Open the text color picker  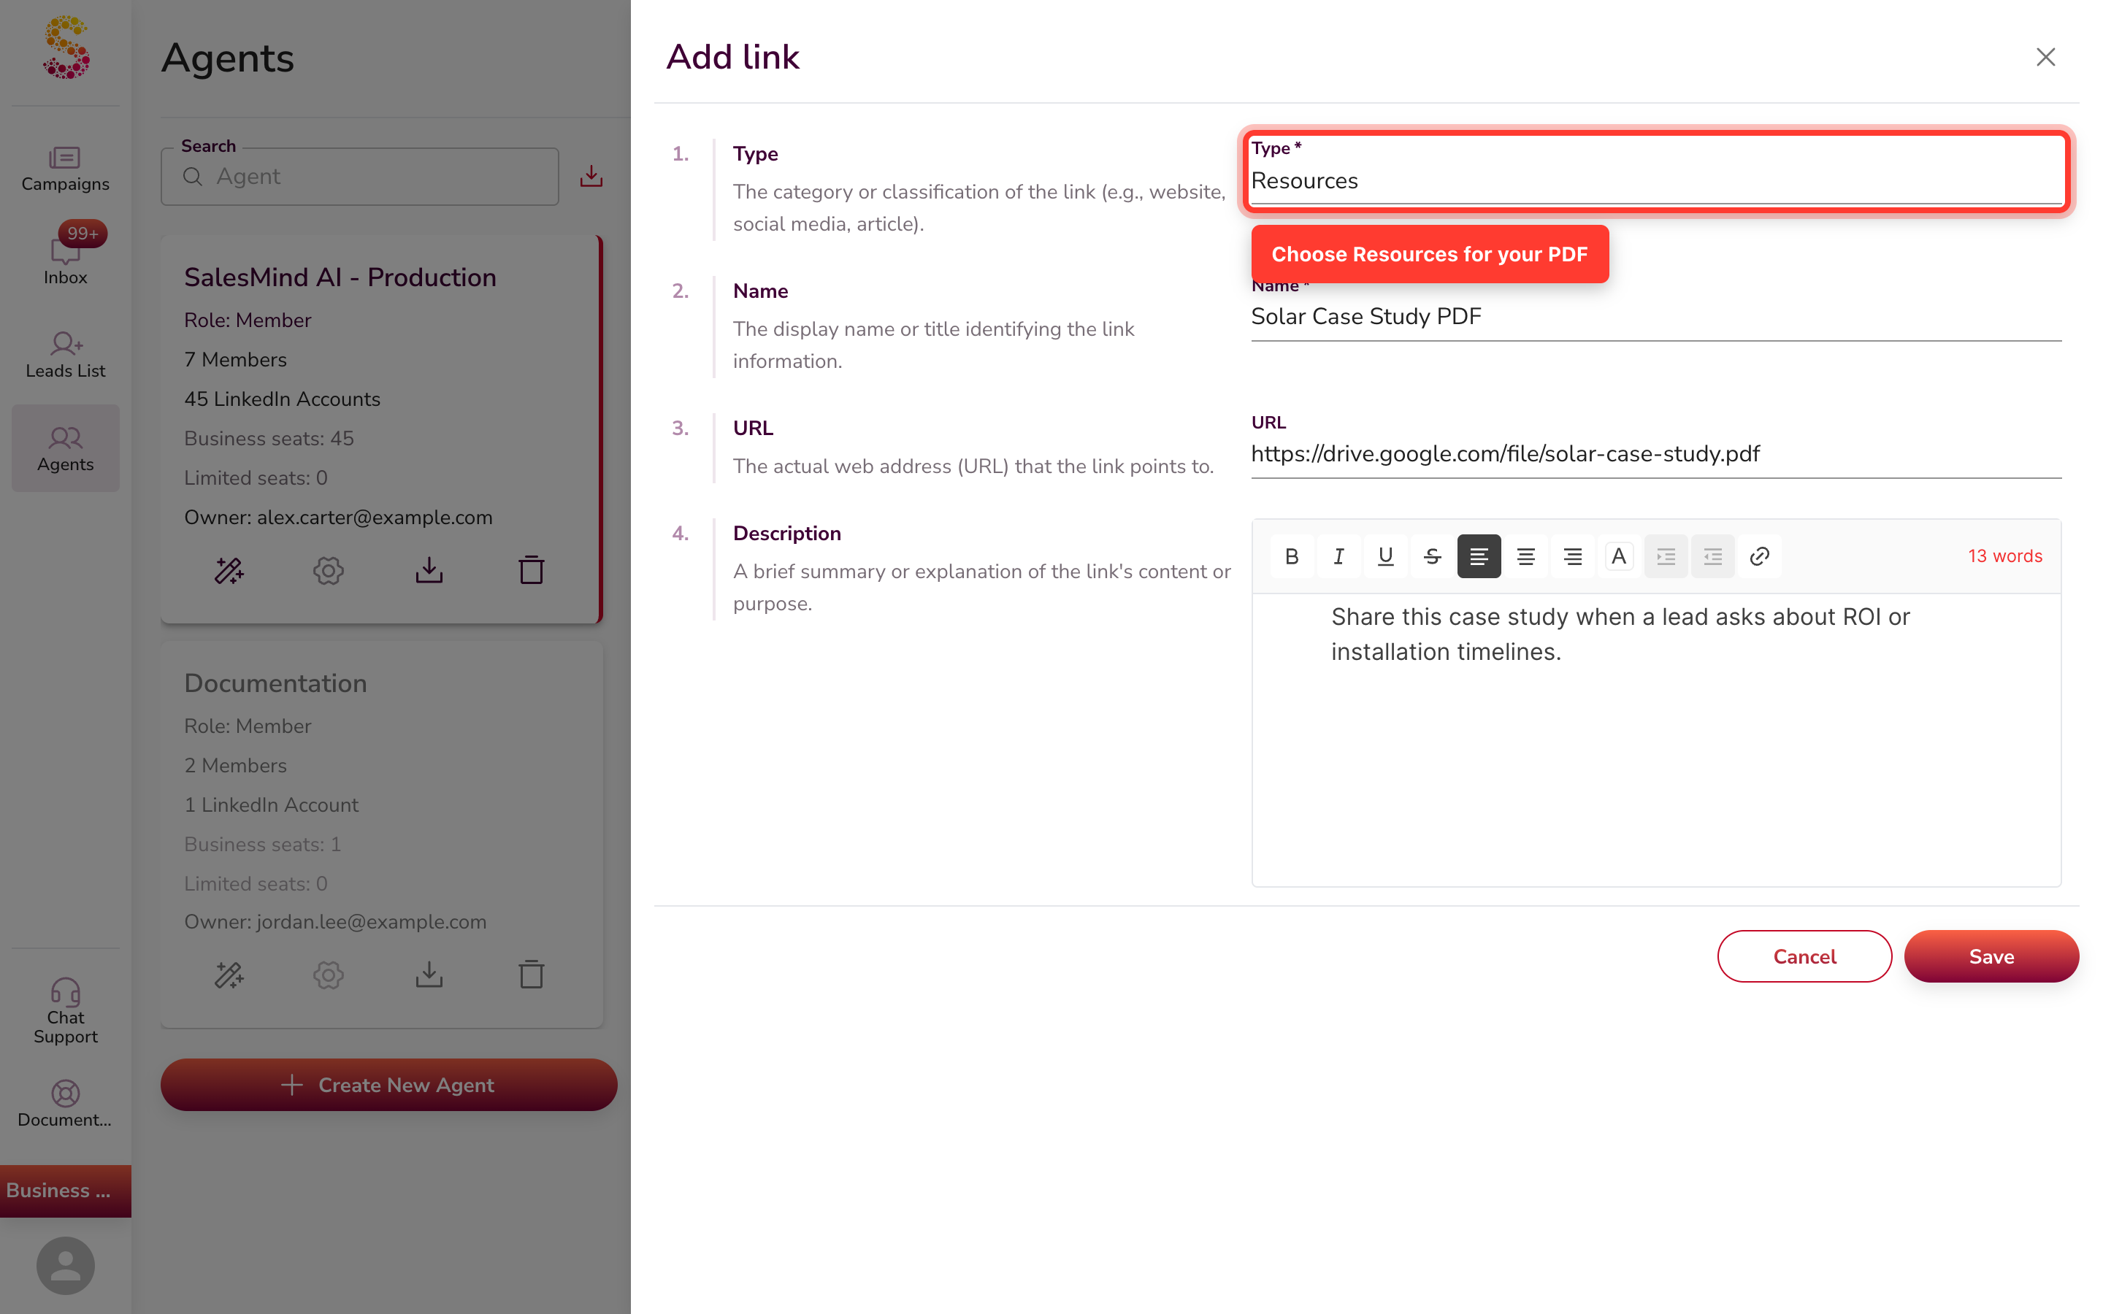pos(1619,556)
